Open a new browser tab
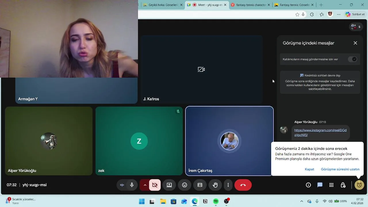This screenshot has width=368, height=207. [321, 5]
